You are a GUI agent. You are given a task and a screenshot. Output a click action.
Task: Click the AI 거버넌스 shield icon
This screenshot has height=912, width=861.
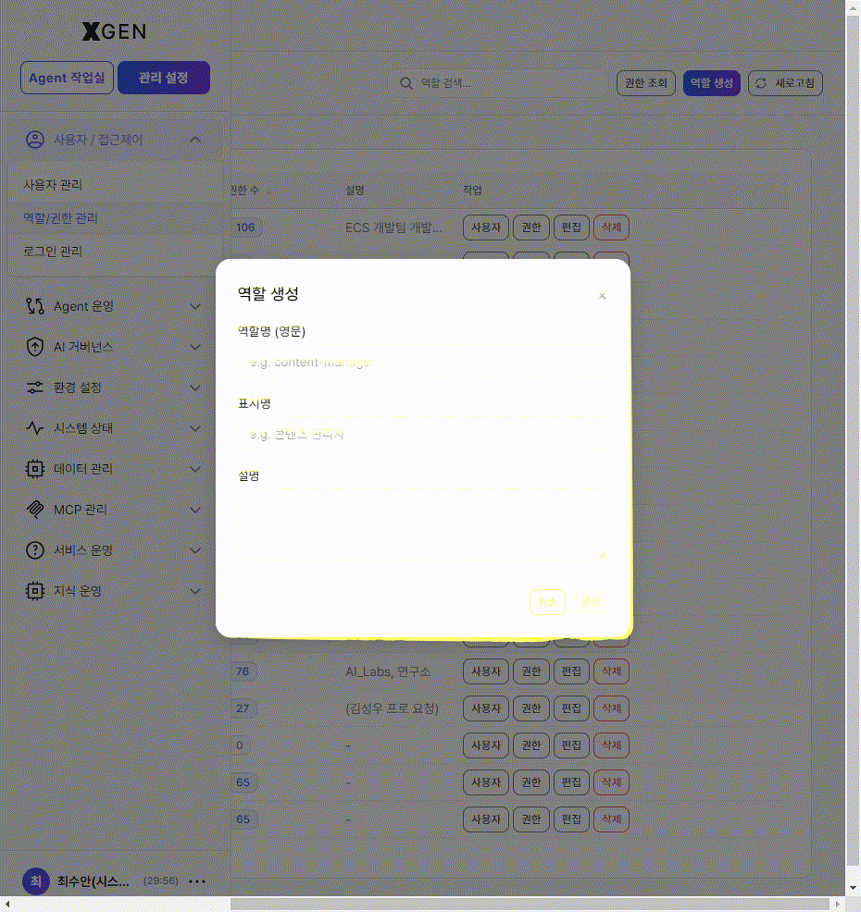[x=35, y=347]
